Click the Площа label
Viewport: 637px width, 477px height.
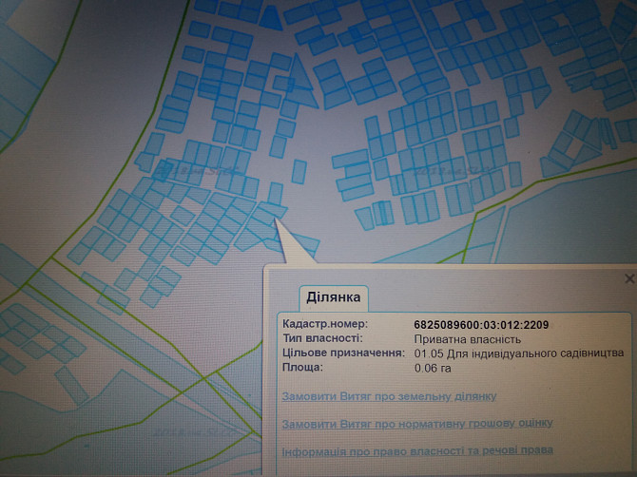[302, 368]
